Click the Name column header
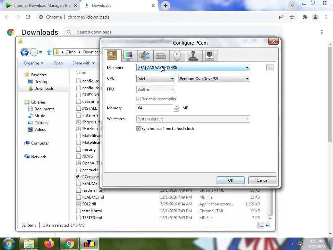This screenshot has height=250, width=333. pyautogui.click(x=81, y=73)
